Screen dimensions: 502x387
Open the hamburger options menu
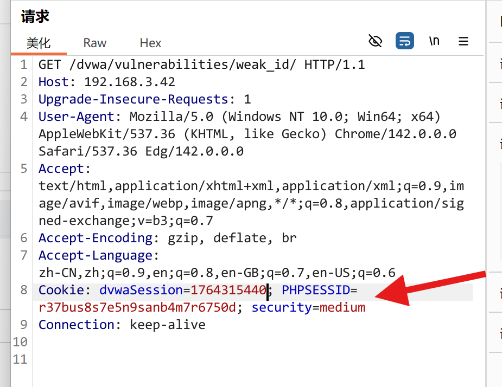[463, 41]
